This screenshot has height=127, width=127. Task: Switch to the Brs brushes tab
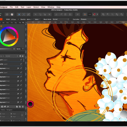pyautogui.click(x=7, y=23)
